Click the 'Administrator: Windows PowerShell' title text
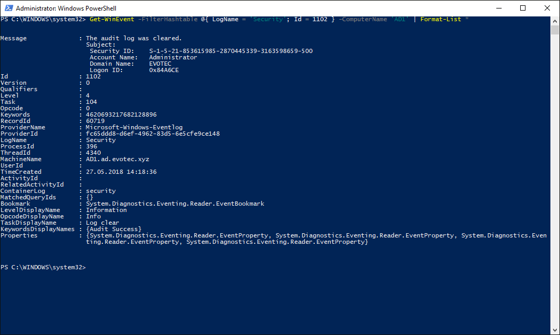The width and height of the screenshot is (560, 335). tap(66, 8)
